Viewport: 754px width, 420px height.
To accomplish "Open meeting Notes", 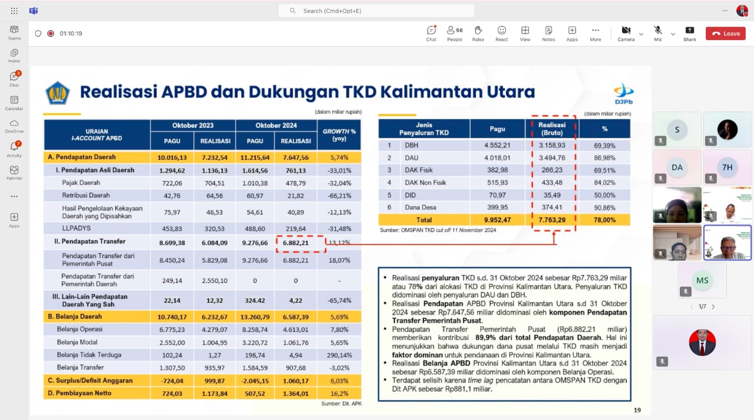I will [x=548, y=33].
